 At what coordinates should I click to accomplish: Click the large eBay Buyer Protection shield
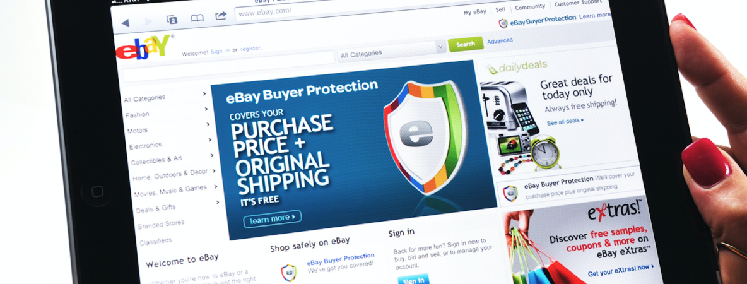click(x=419, y=136)
